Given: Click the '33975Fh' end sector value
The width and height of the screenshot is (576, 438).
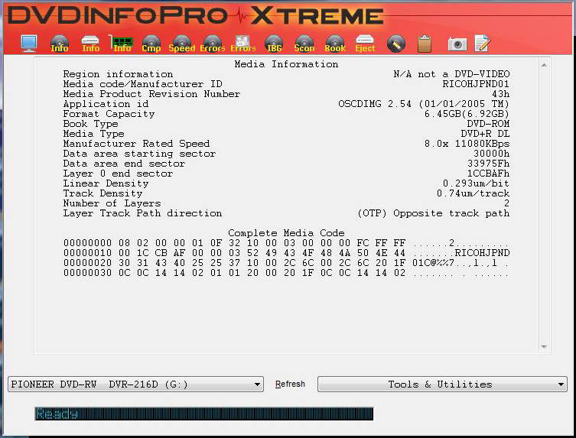Looking at the screenshot, I should 488,164.
